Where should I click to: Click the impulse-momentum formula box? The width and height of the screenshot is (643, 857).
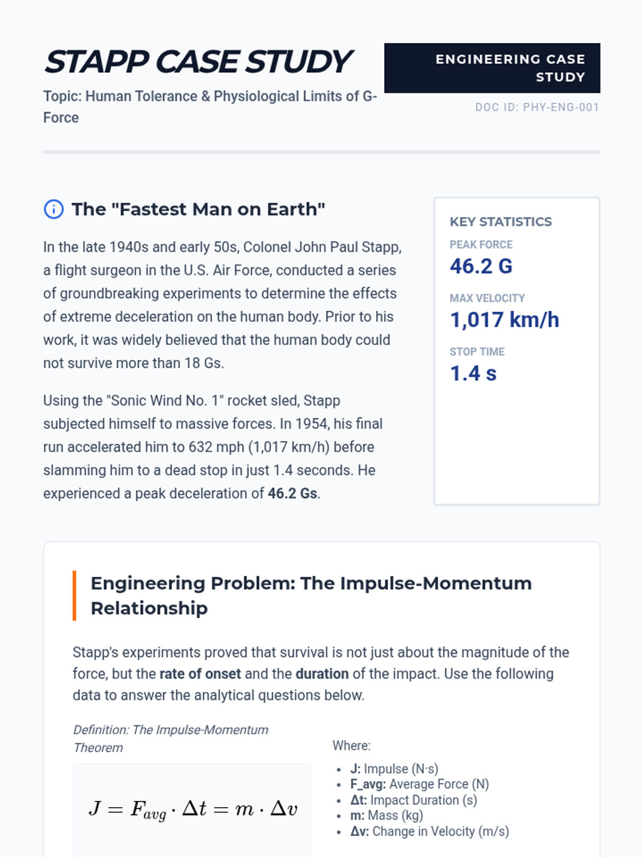pos(192,809)
